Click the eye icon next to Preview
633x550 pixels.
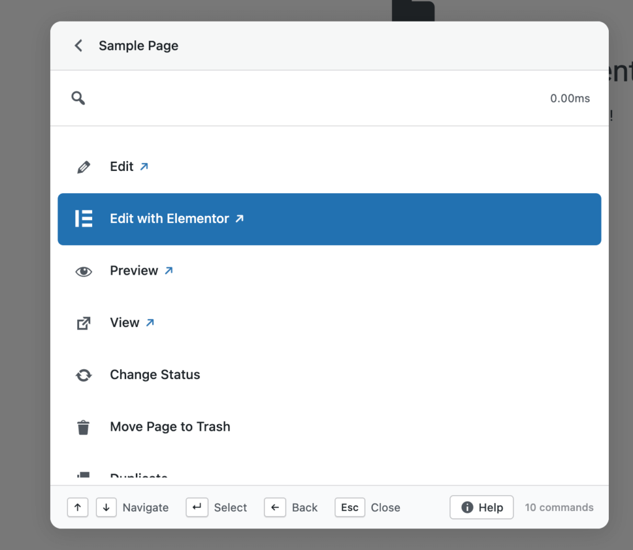click(x=83, y=270)
